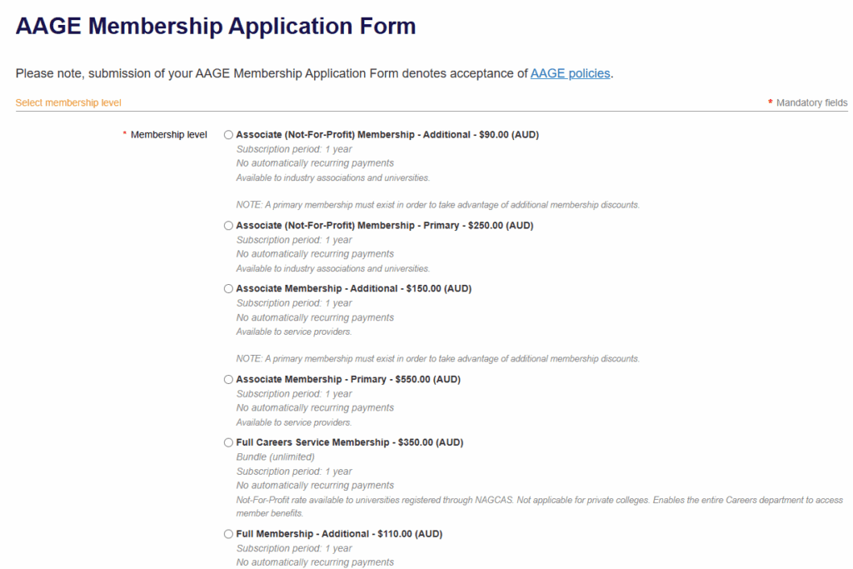This screenshot has height=569, width=853.
Task: Select Associate (Not-For-Profit) Membership - Primary option
Action: (x=228, y=225)
